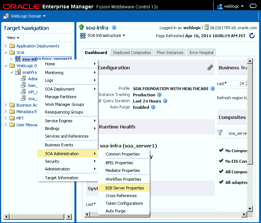The height and width of the screenshot is (223, 261).
Task: Click the Configuration link chain icon
Action: click(210, 68)
